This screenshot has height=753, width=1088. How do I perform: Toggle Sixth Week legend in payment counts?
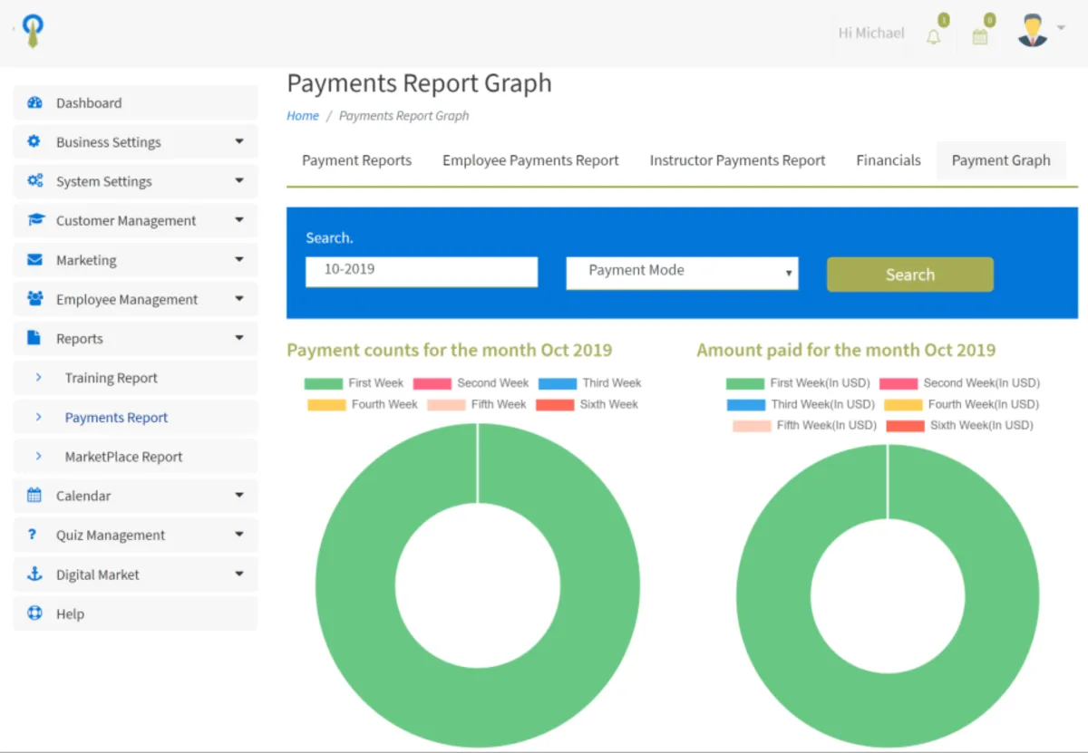point(587,404)
